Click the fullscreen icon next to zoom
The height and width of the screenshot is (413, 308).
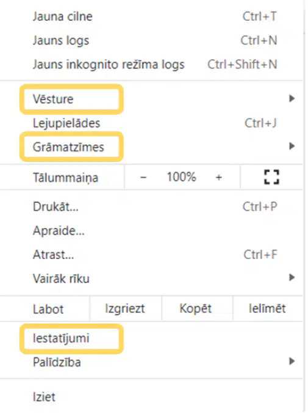click(271, 177)
